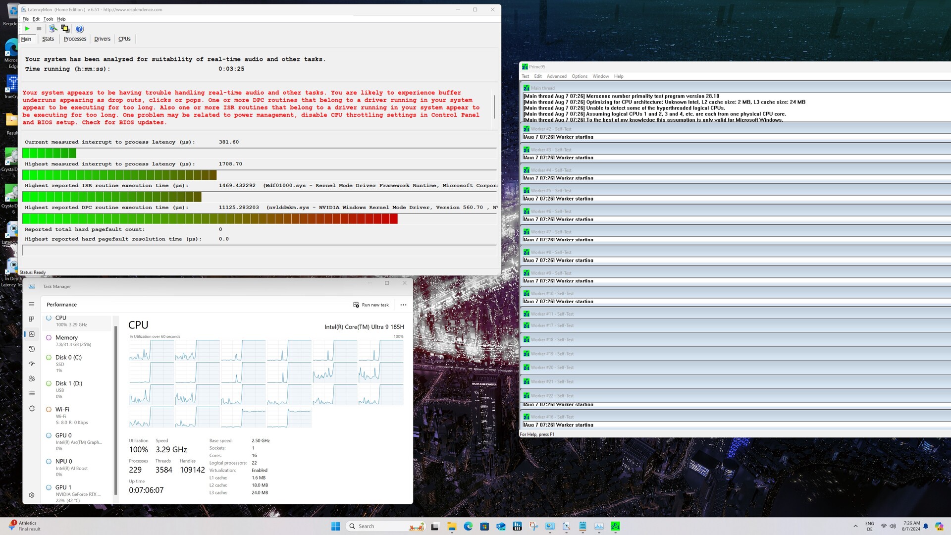This screenshot has width=951, height=535.
Task: Open the three-dots more options menu
Action: click(x=403, y=305)
